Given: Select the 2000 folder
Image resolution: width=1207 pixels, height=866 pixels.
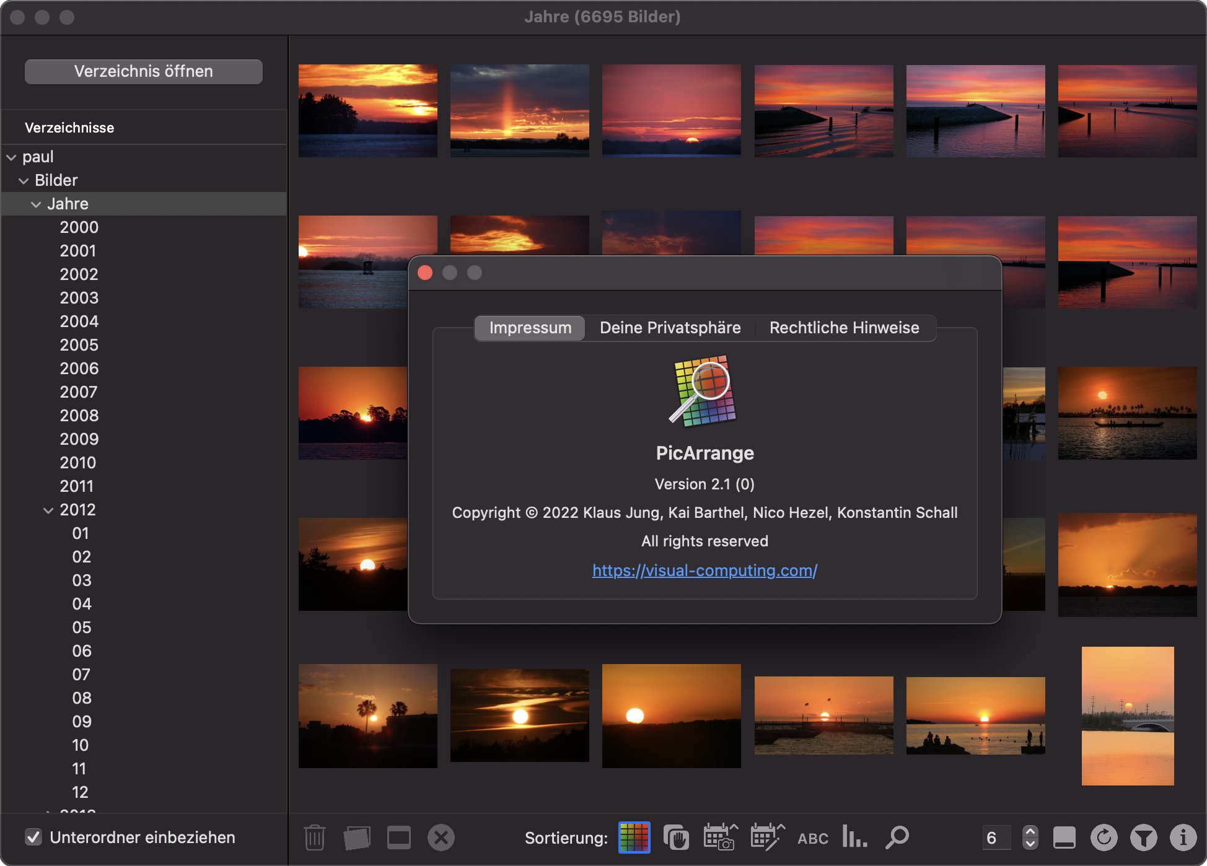Looking at the screenshot, I should pos(79,227).
